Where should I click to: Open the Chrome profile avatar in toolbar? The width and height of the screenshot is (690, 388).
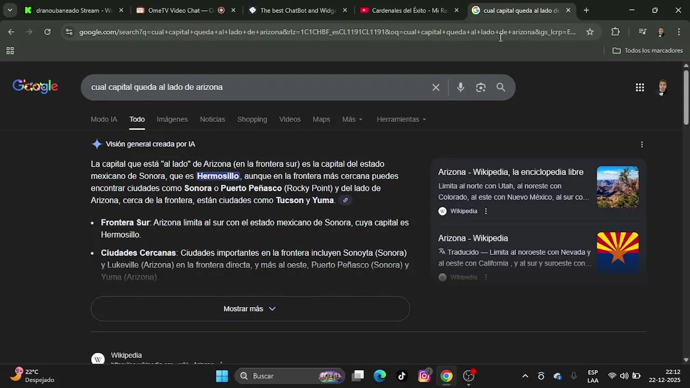click(x=661, y=32)
